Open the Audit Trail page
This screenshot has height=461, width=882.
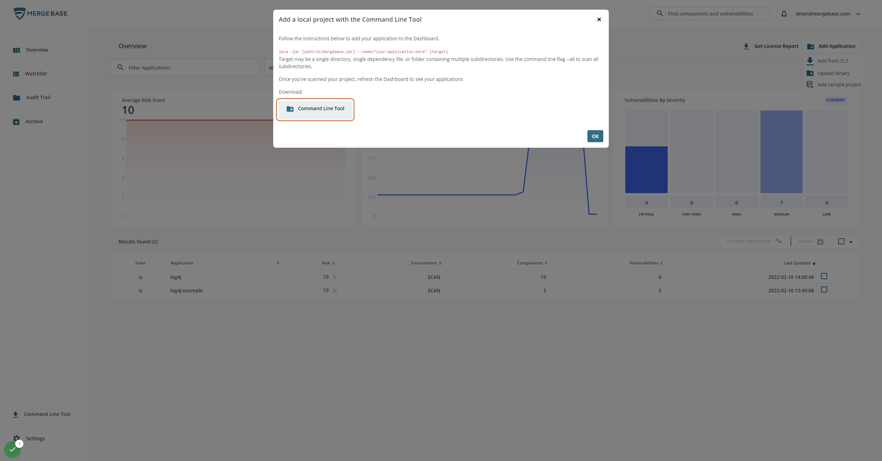(x=31, y=97)
